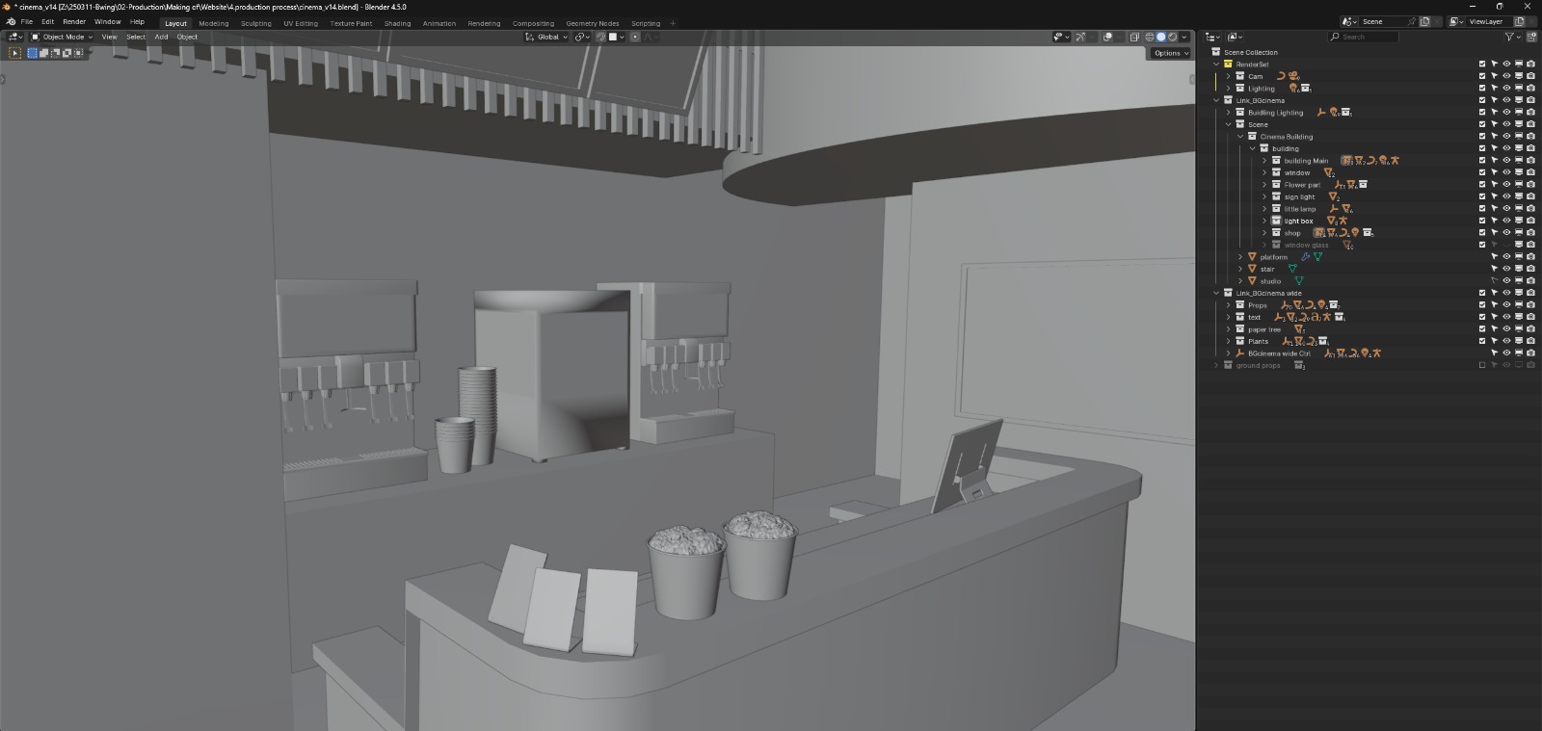Disable render camera for Props collection
Image resolution: width=1542 pixels, height=731 pixels.
[x=1530, y=305]
